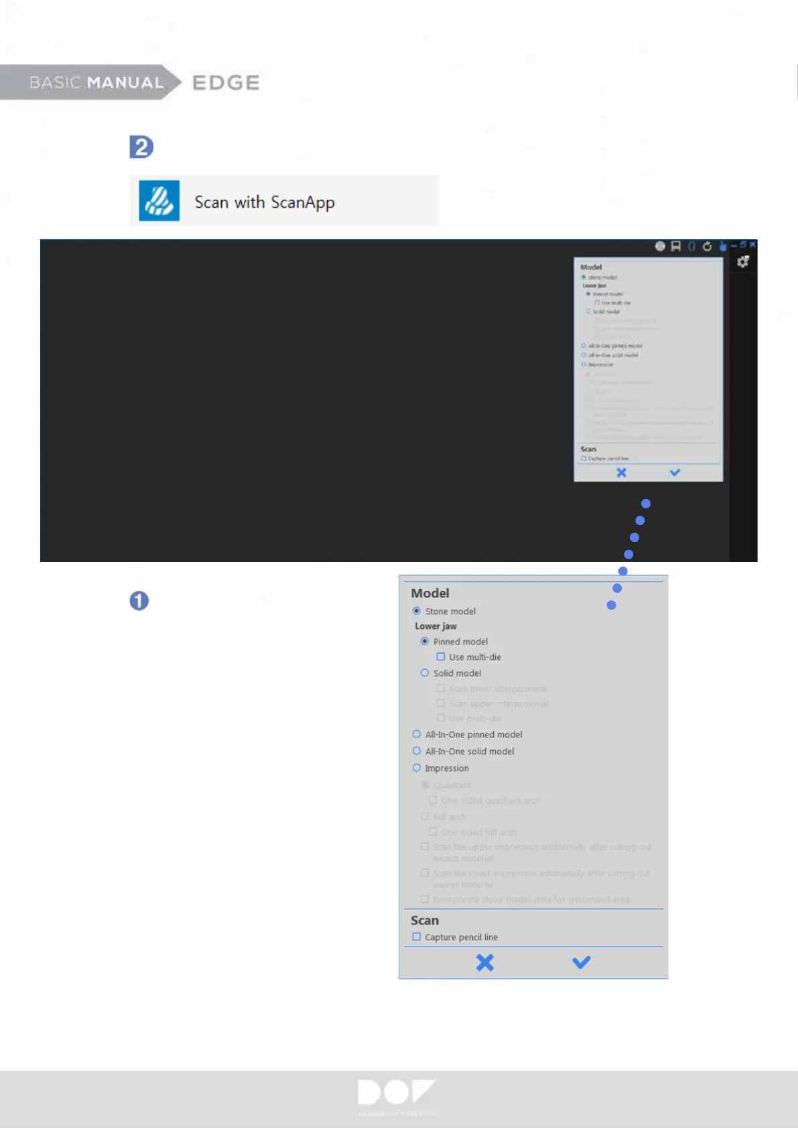The width and height of the screenshot is (798, 1128).
Task: Minimize the ScanApp window
Action: point(734,245)
